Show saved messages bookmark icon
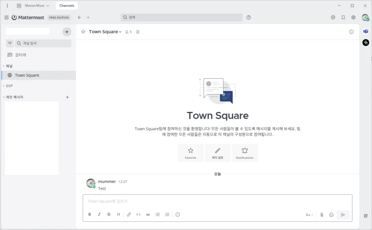The width and height of the screenshot is (372, 230). 343,17
